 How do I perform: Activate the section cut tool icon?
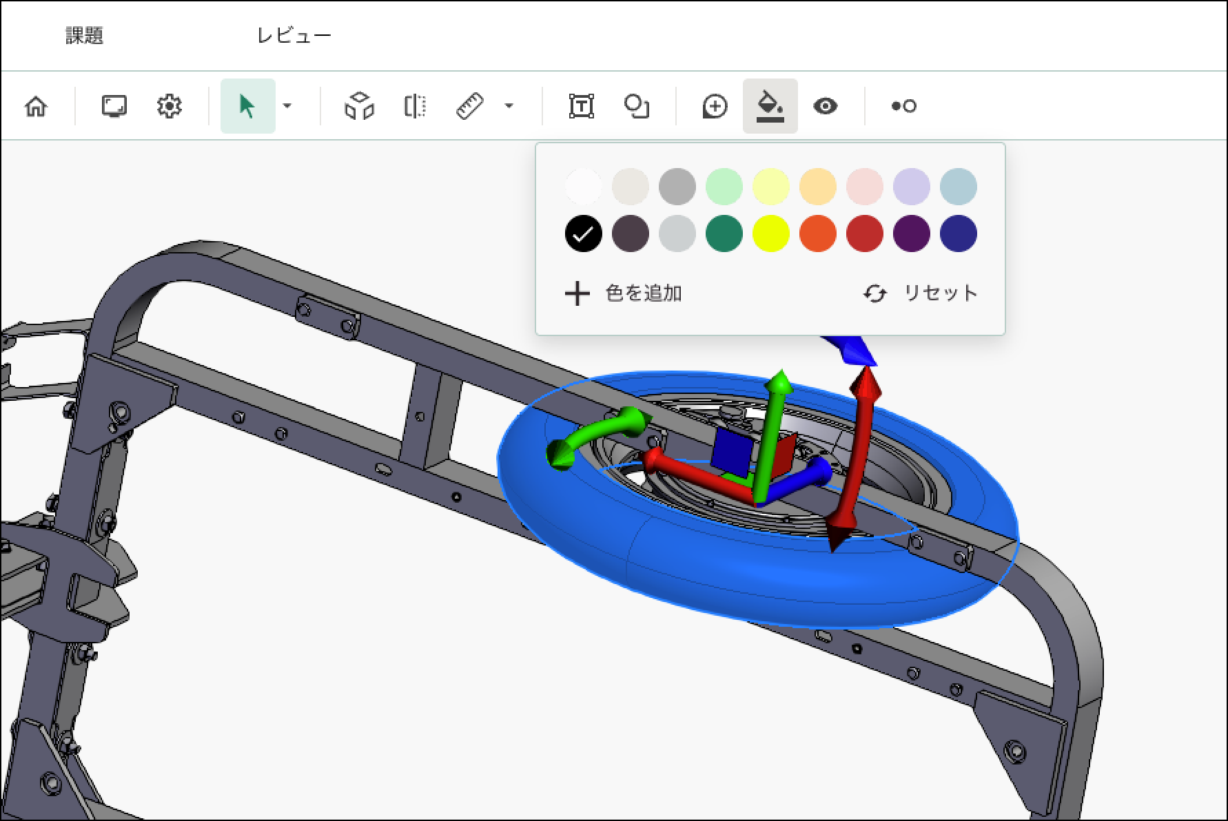(414, 106)
